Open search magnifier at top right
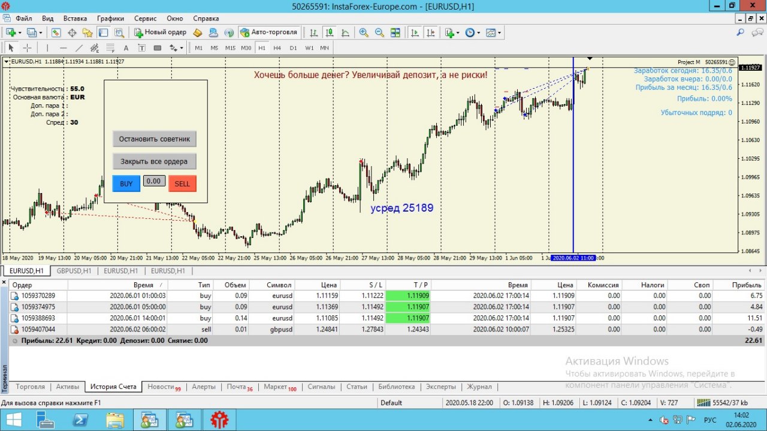 click(741, 32)
